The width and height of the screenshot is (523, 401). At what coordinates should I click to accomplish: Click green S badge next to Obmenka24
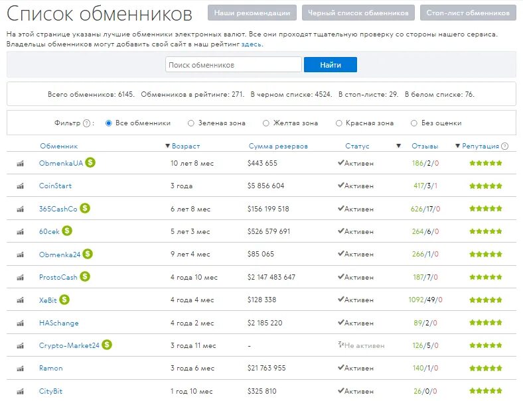coord(88,254)
